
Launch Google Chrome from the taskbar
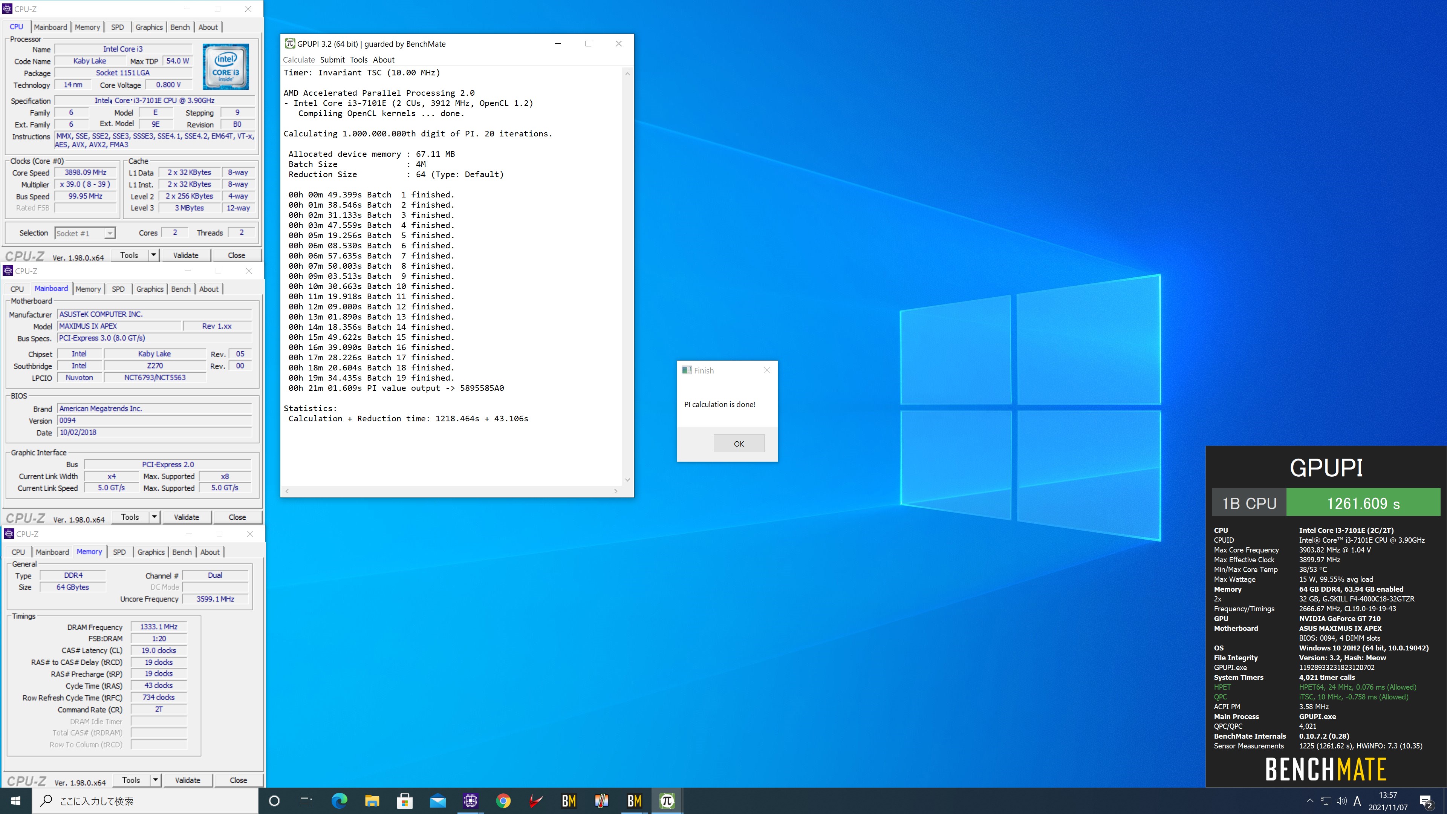(503, 800)
